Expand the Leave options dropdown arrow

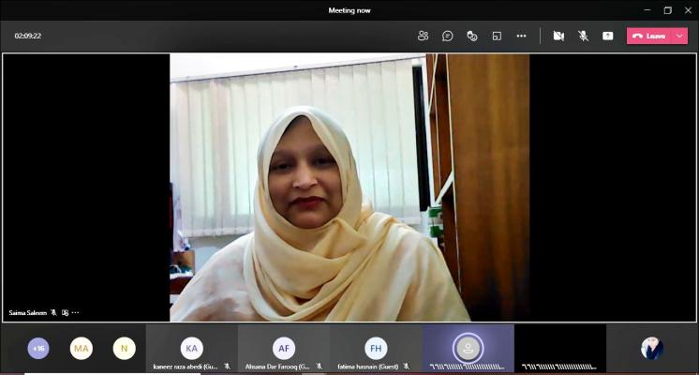tap(679, 36)
